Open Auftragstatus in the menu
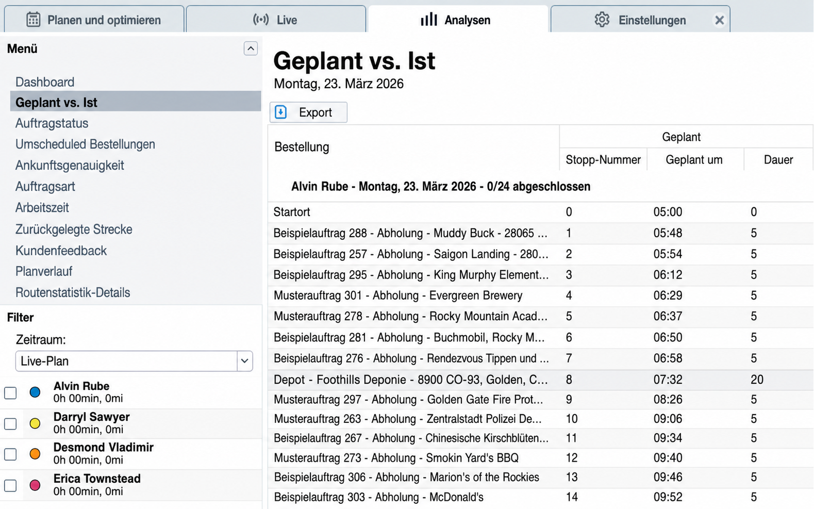This screenshot has height=509, width=814. tap(52, 123)
